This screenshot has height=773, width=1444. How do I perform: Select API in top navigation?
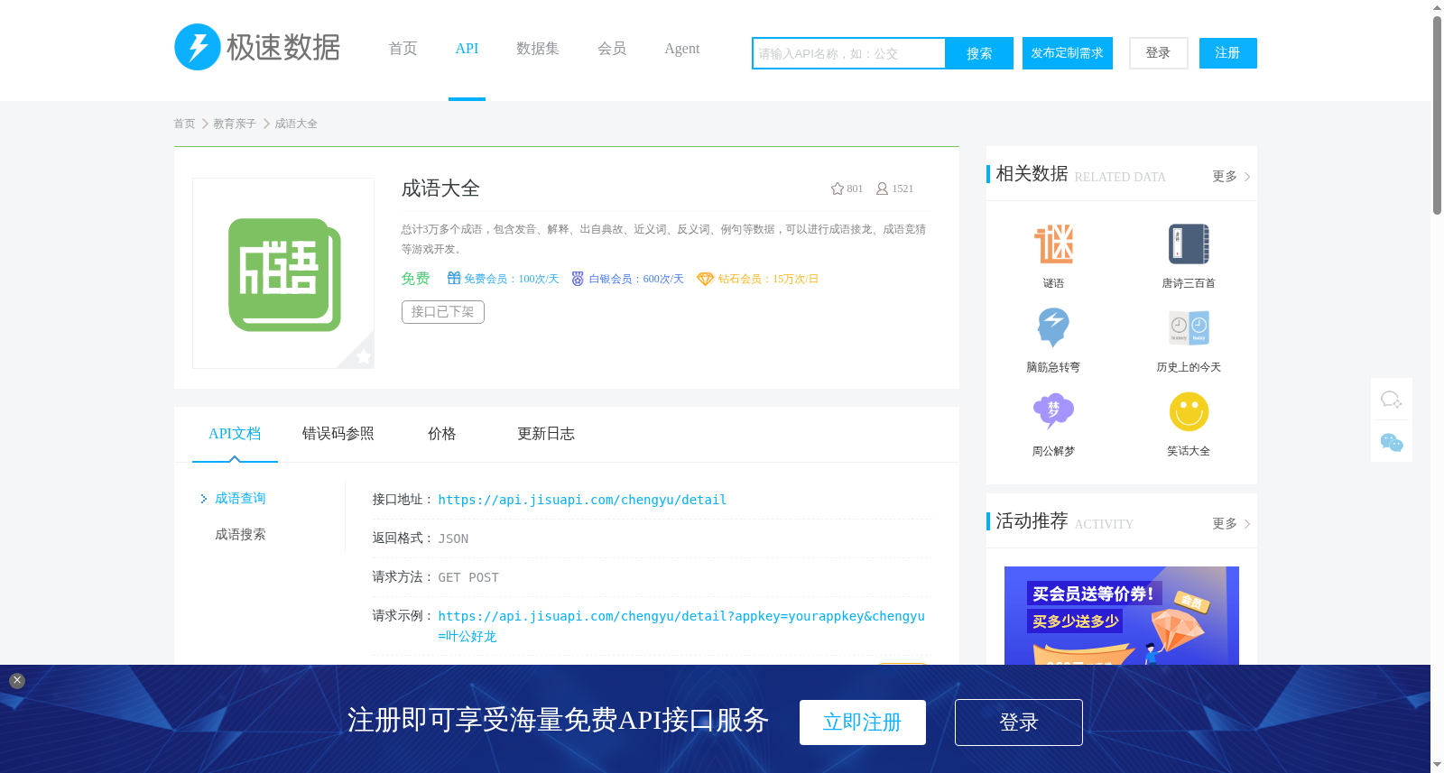pos(467,49)
